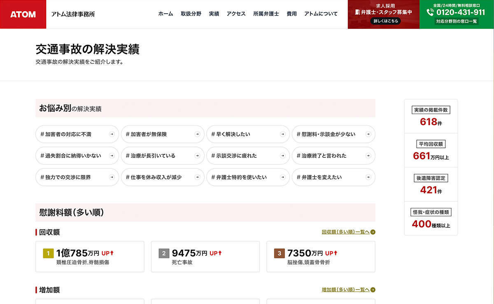Click the gold rank 1 badge
494x304 pixels.
coord(48,253)
